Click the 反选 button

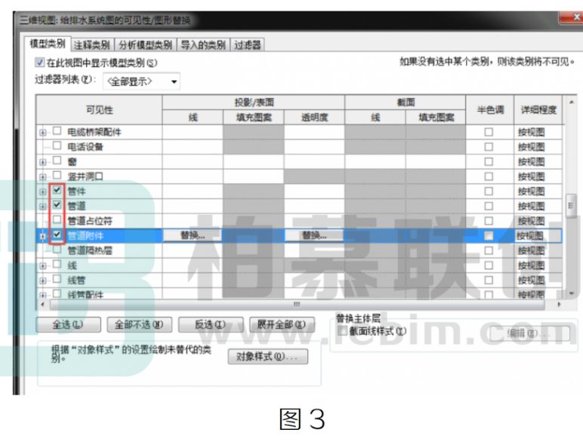(211, 325)
